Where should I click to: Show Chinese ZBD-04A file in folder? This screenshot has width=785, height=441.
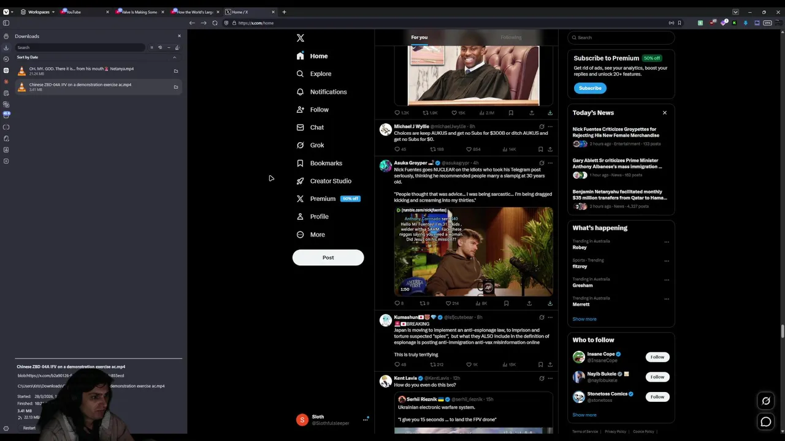coord(175,87)
